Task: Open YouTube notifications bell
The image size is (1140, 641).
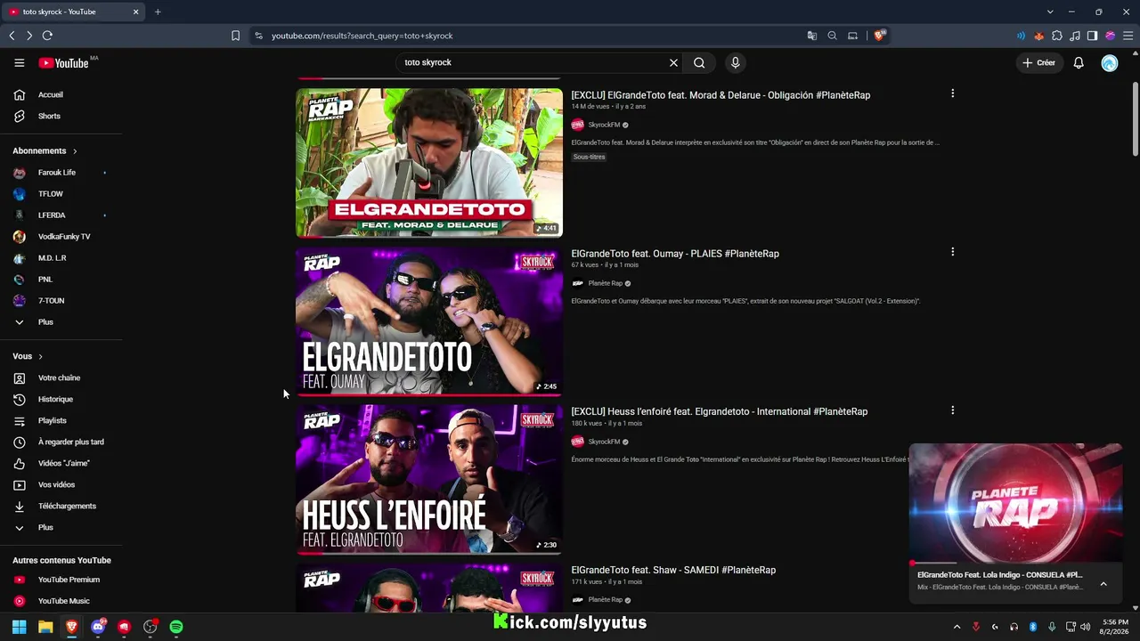Action: click(x=1079, y=62)
